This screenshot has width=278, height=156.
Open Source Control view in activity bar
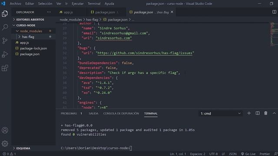click(5, 41)
